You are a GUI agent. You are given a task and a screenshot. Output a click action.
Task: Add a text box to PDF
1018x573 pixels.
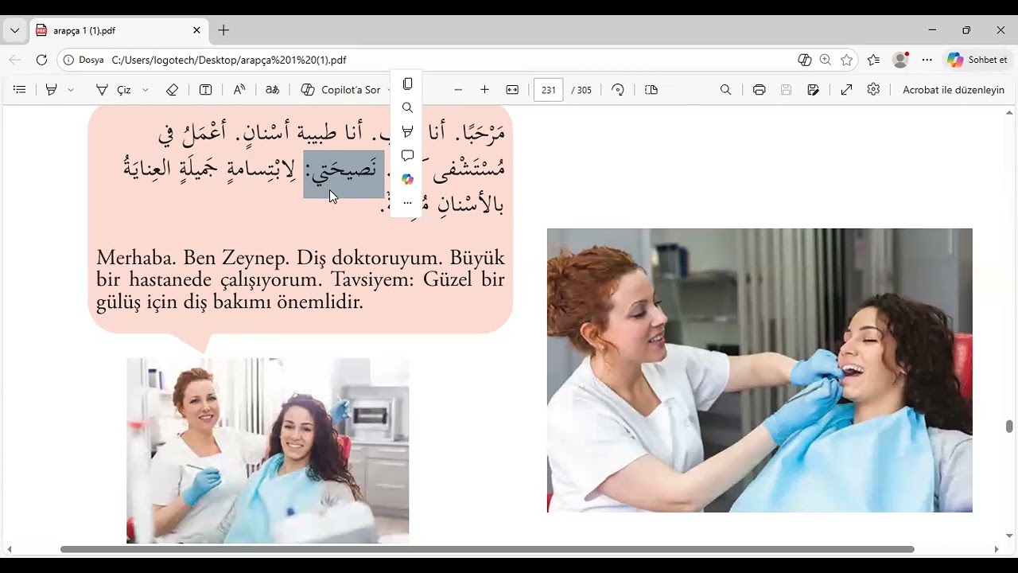click(x=206, y=90)
